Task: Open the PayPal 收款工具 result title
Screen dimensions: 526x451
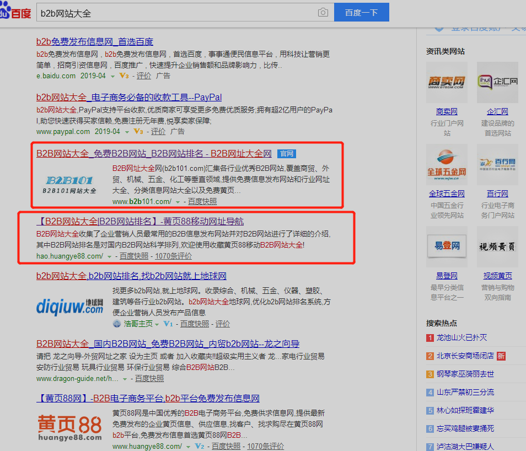Action: [129, 98]
